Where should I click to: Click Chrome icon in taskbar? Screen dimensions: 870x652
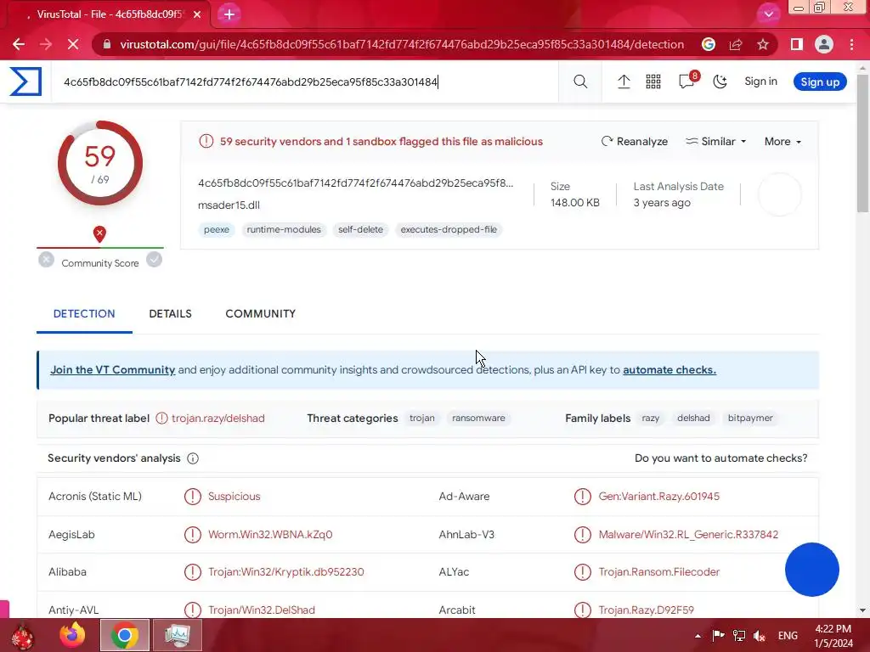[x=125, y=635]
